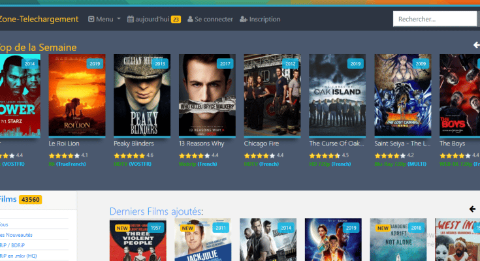Open the Three Violent People 1957 poster
480x261 pixels.
point(138,239)
